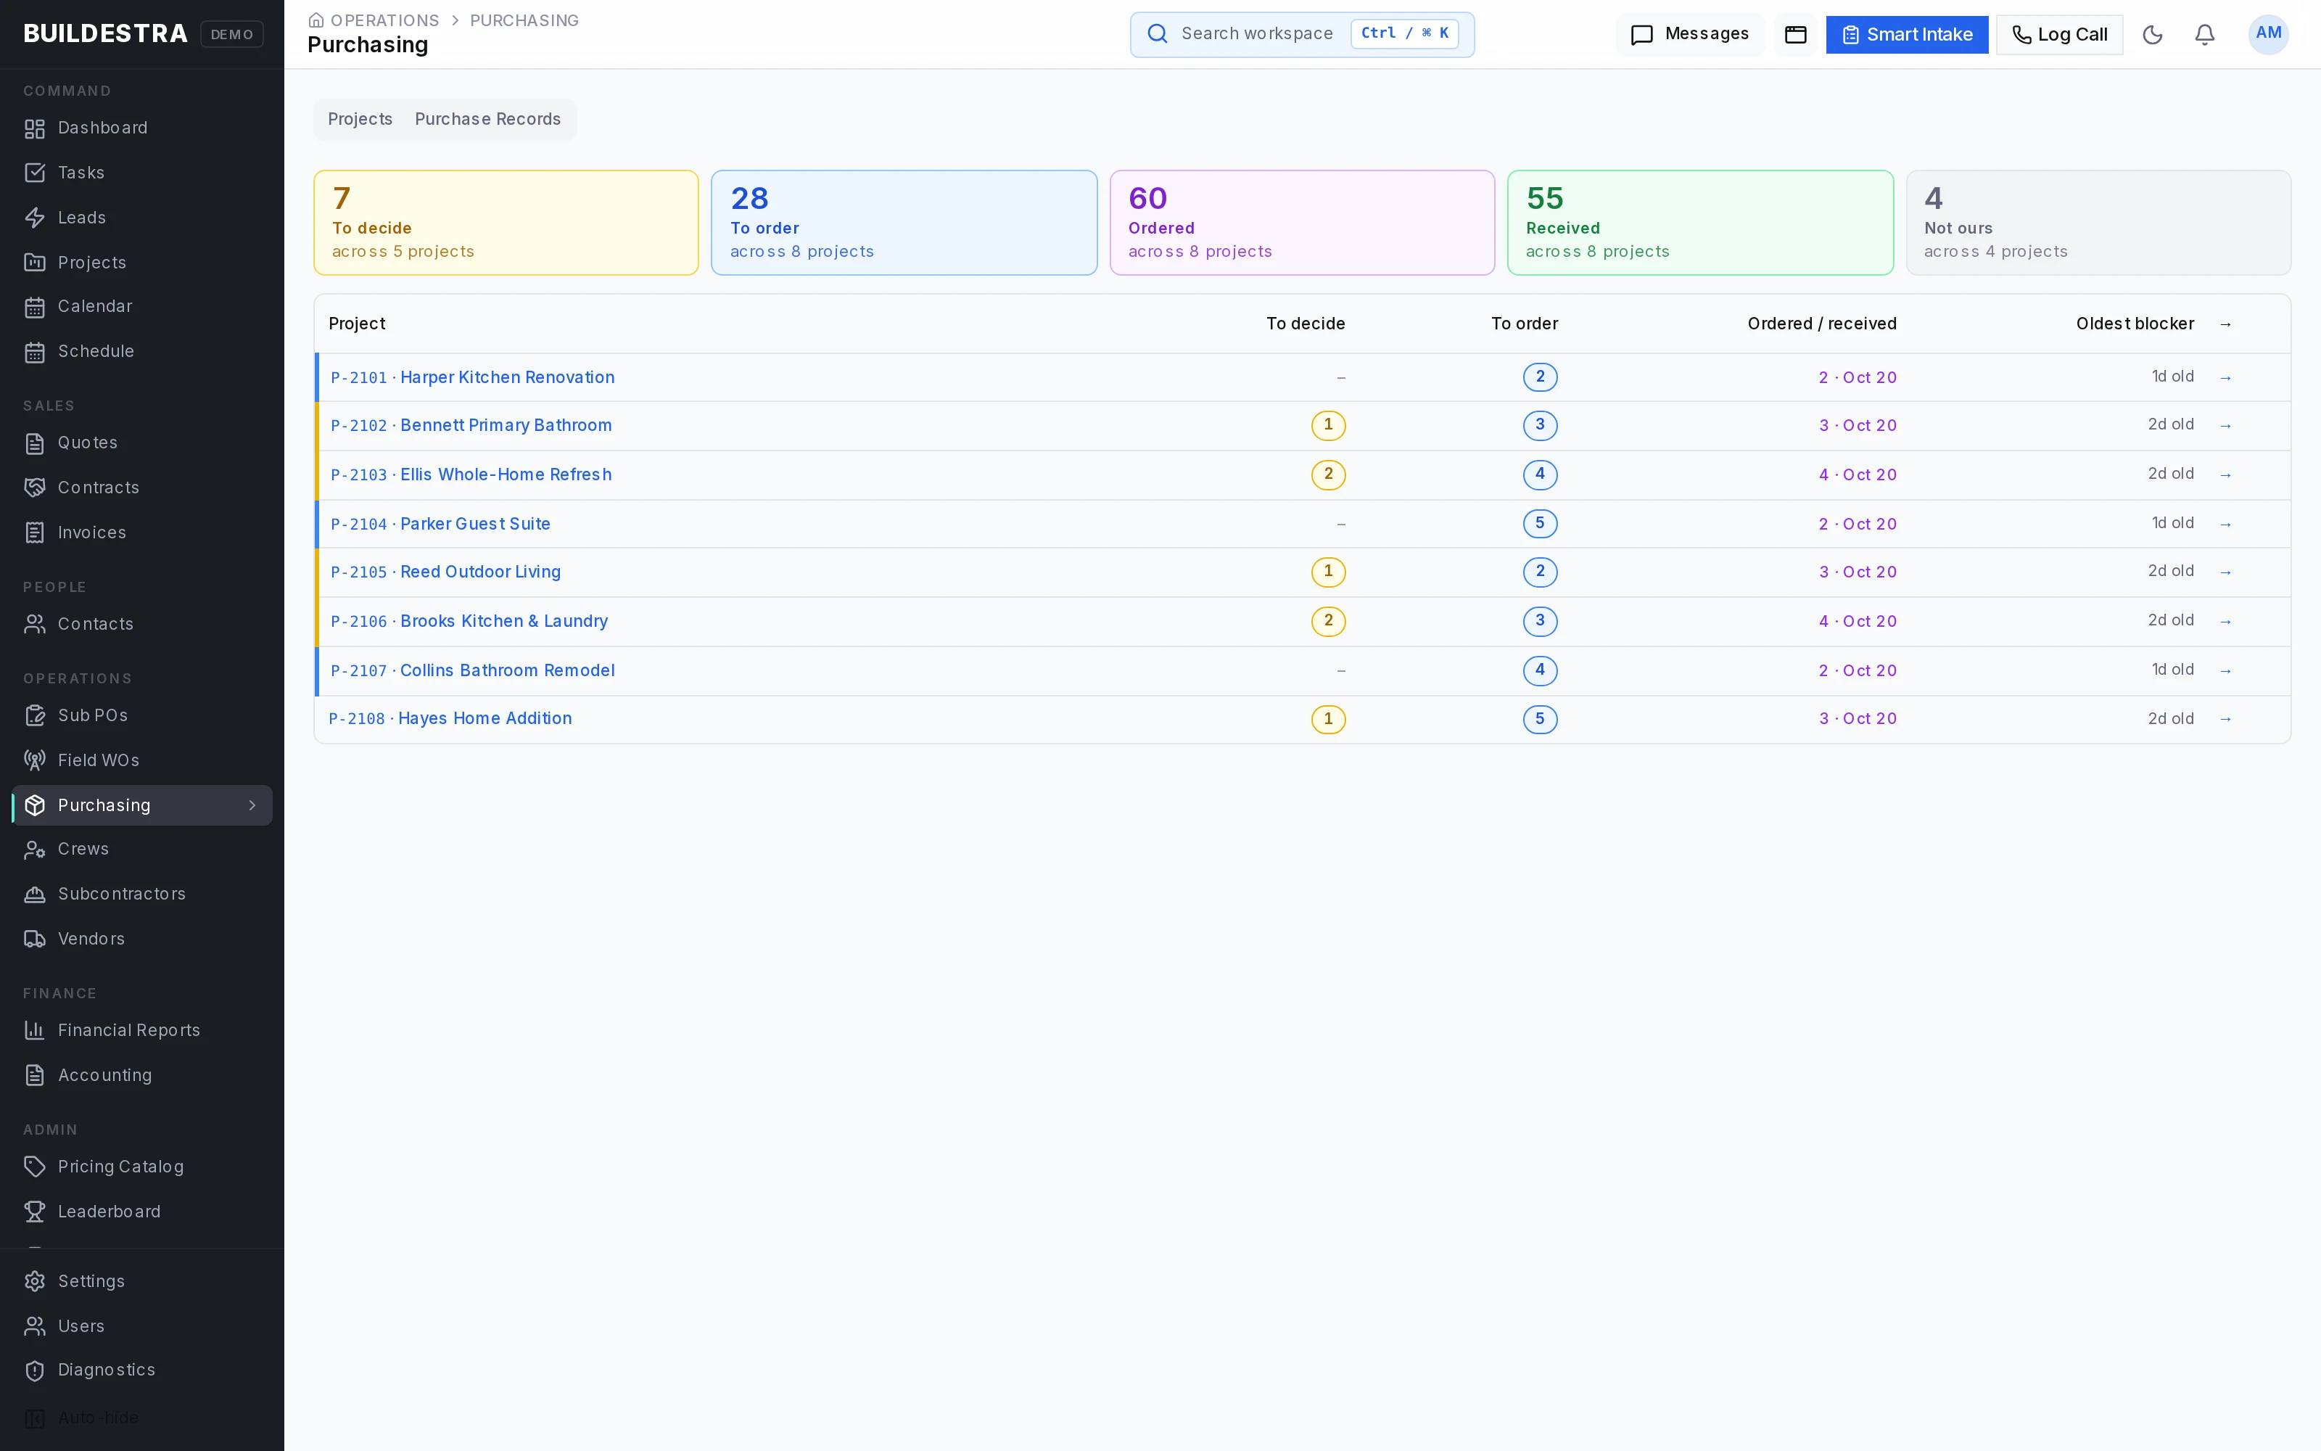Open the Harper Kitchen Renovation row arrow
Viewport: 2321px width, 1451px height.
coord(2225,378)
